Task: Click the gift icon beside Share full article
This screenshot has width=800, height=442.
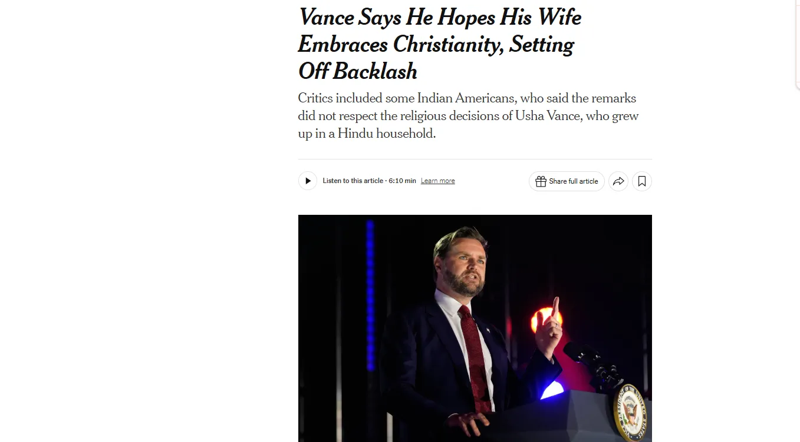Action: [x=541, y=181]
